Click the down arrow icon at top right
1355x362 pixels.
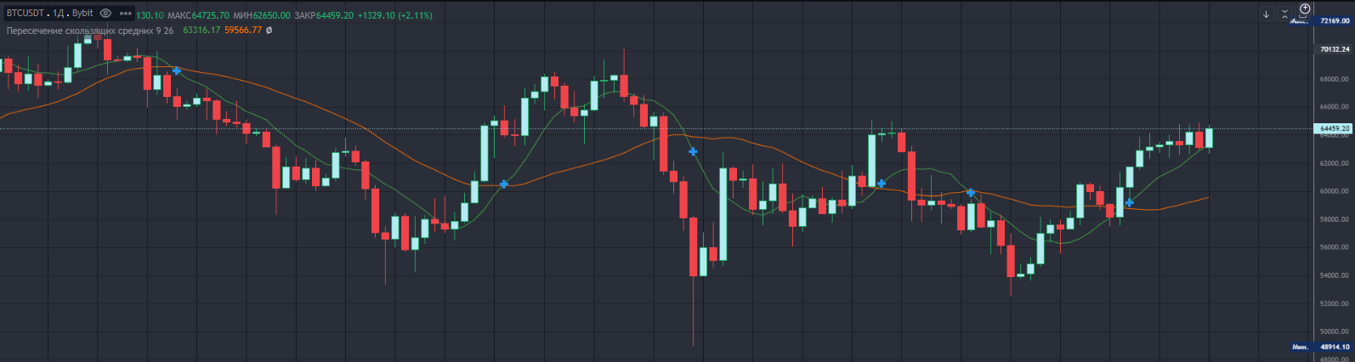(1266, 14)
